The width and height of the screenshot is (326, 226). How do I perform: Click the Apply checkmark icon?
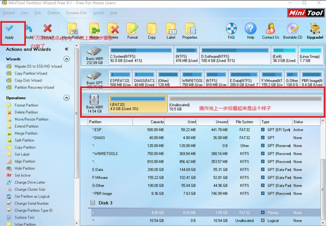(9, 29)
